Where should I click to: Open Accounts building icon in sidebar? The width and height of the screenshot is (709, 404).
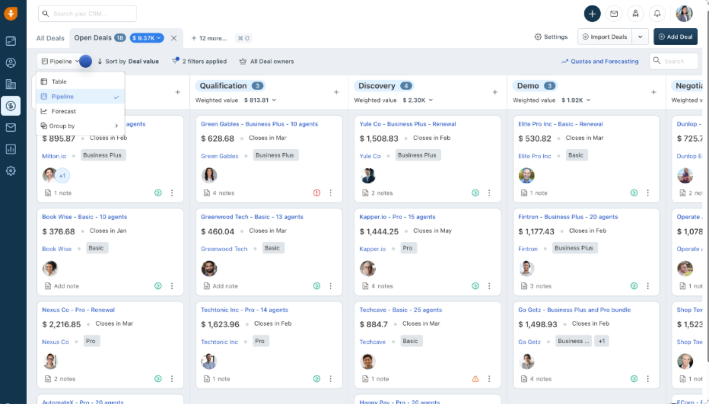coord(11,84)
